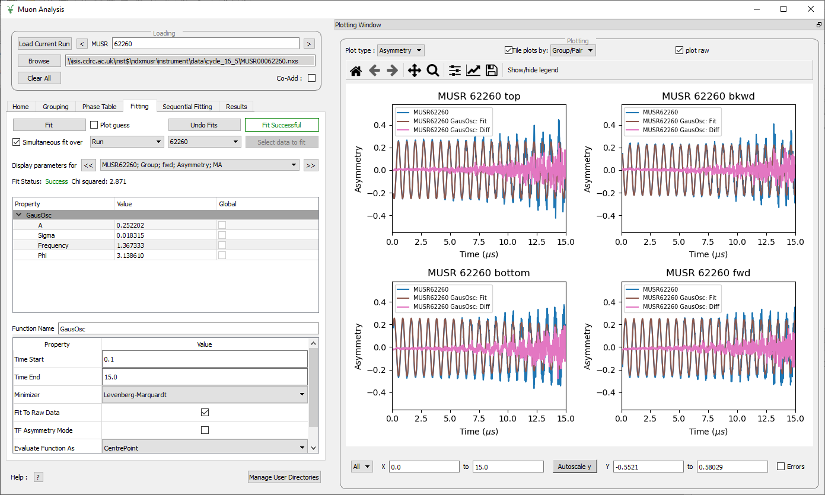
Task: Click the back arrow in plot toolbar
Action: pyautogui.click(x=374, y=71)
